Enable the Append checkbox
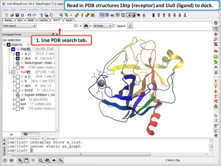 115,26
